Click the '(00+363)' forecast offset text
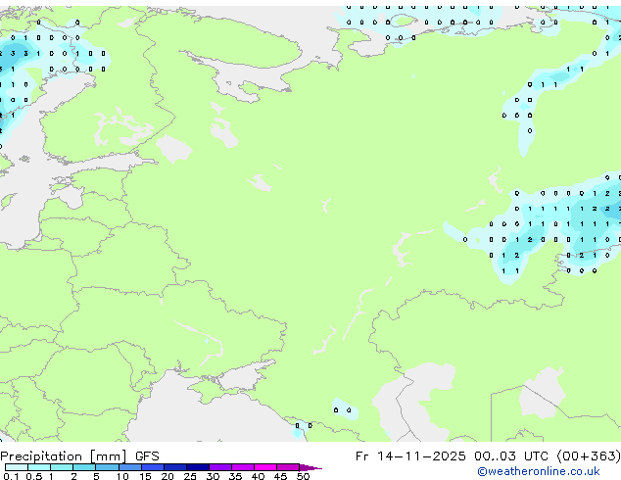This screenshot has height=480, width=621. tap(589, 456)
